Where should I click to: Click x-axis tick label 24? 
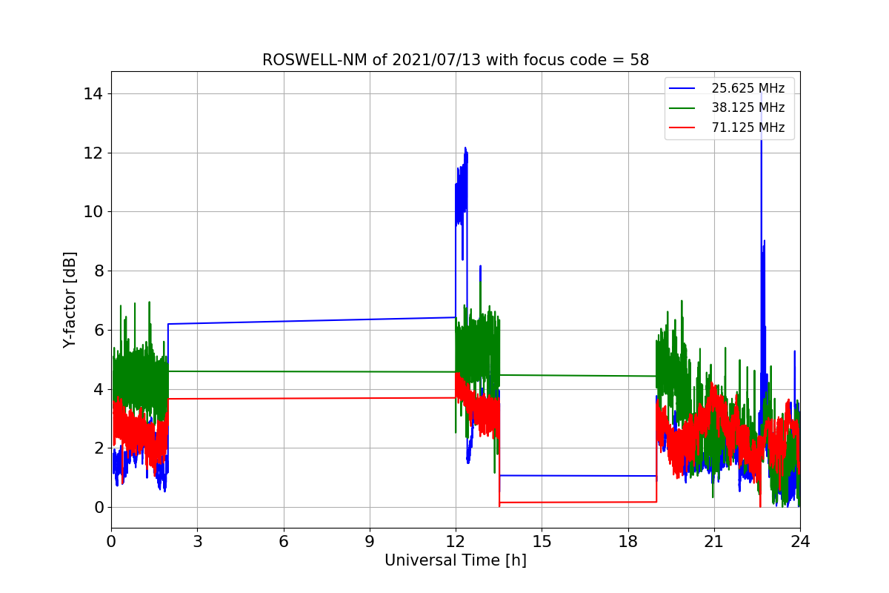(x=800, y=541)
